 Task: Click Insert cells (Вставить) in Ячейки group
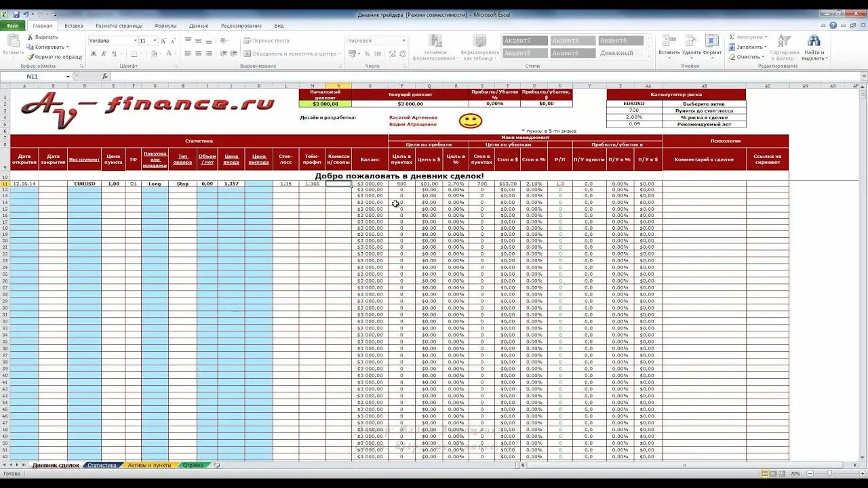click(x=669, y=45)
